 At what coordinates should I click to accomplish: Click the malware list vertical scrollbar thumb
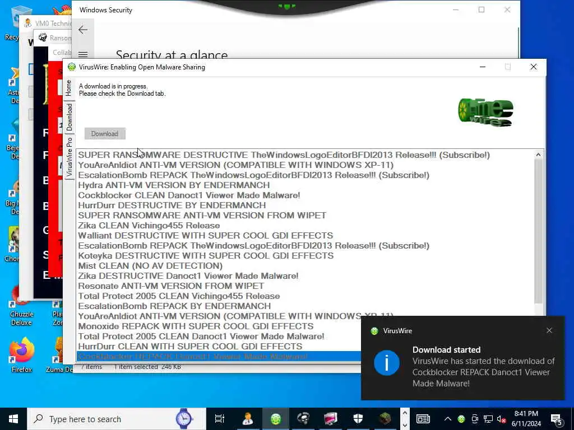point(539,231)
